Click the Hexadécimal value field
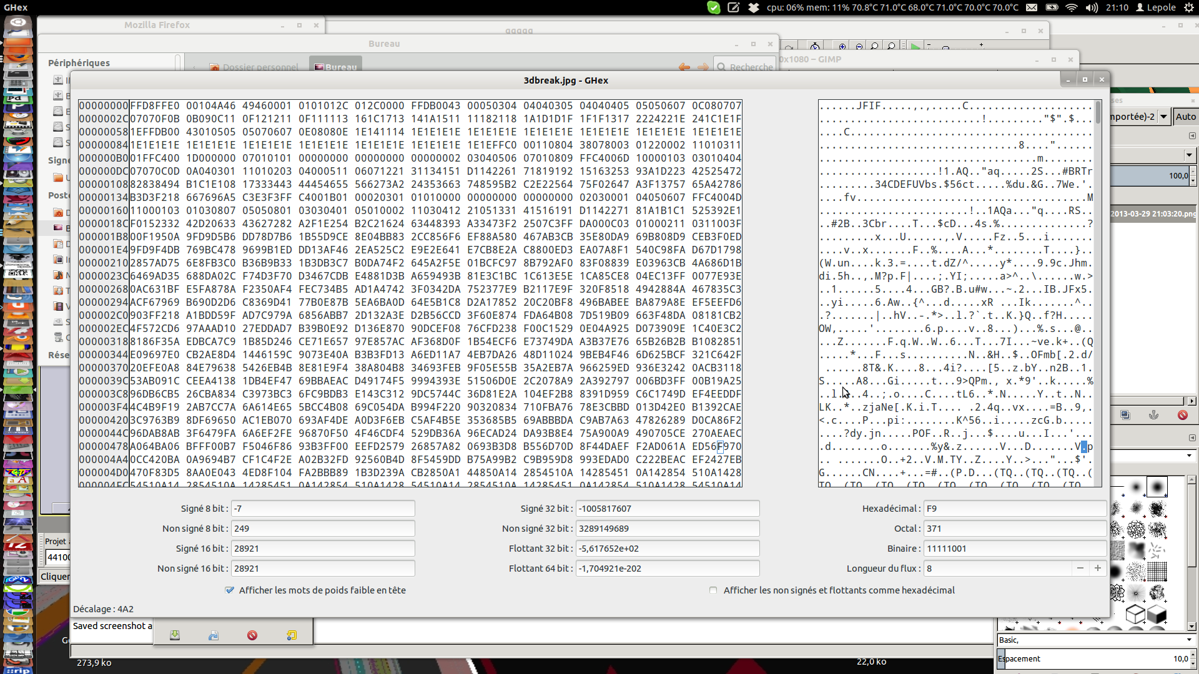 [x=1014, y=509]
